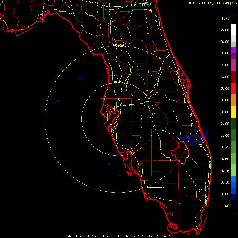Click the OHA product label
Image resolution: width=238 pixels, height=238 pixels.
pyautogui.click(x=232, y=16)
